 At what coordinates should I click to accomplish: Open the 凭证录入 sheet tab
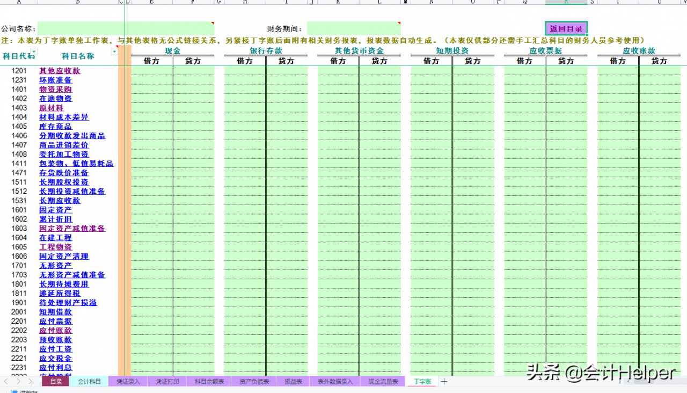(x=128, y=382)
